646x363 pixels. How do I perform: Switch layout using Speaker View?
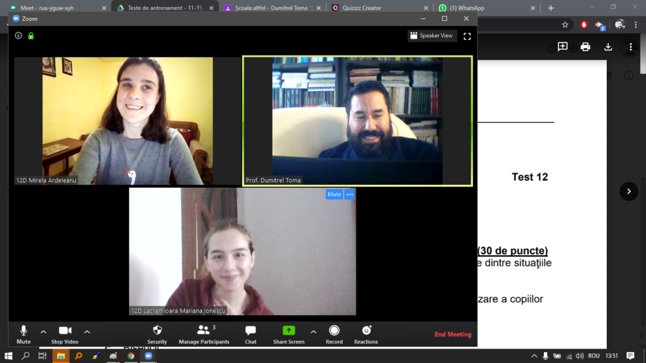[432, 36]
